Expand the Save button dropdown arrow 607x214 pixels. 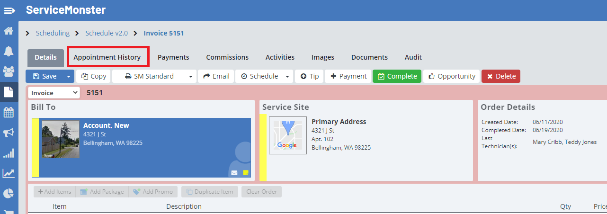(x=69, y=76)
